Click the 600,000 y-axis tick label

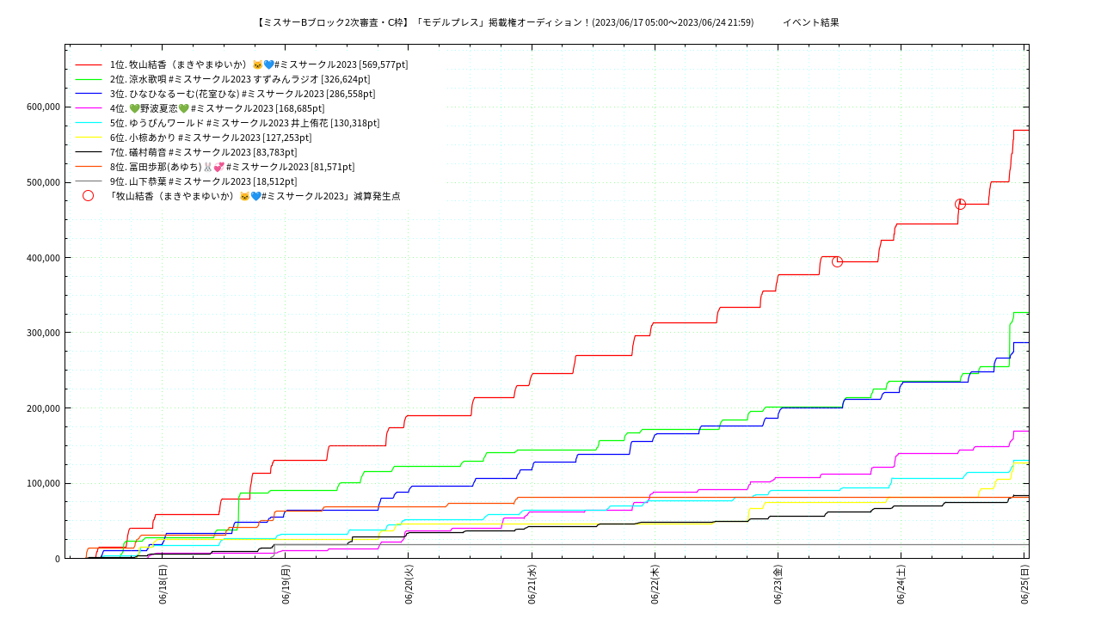coord(43,107)
